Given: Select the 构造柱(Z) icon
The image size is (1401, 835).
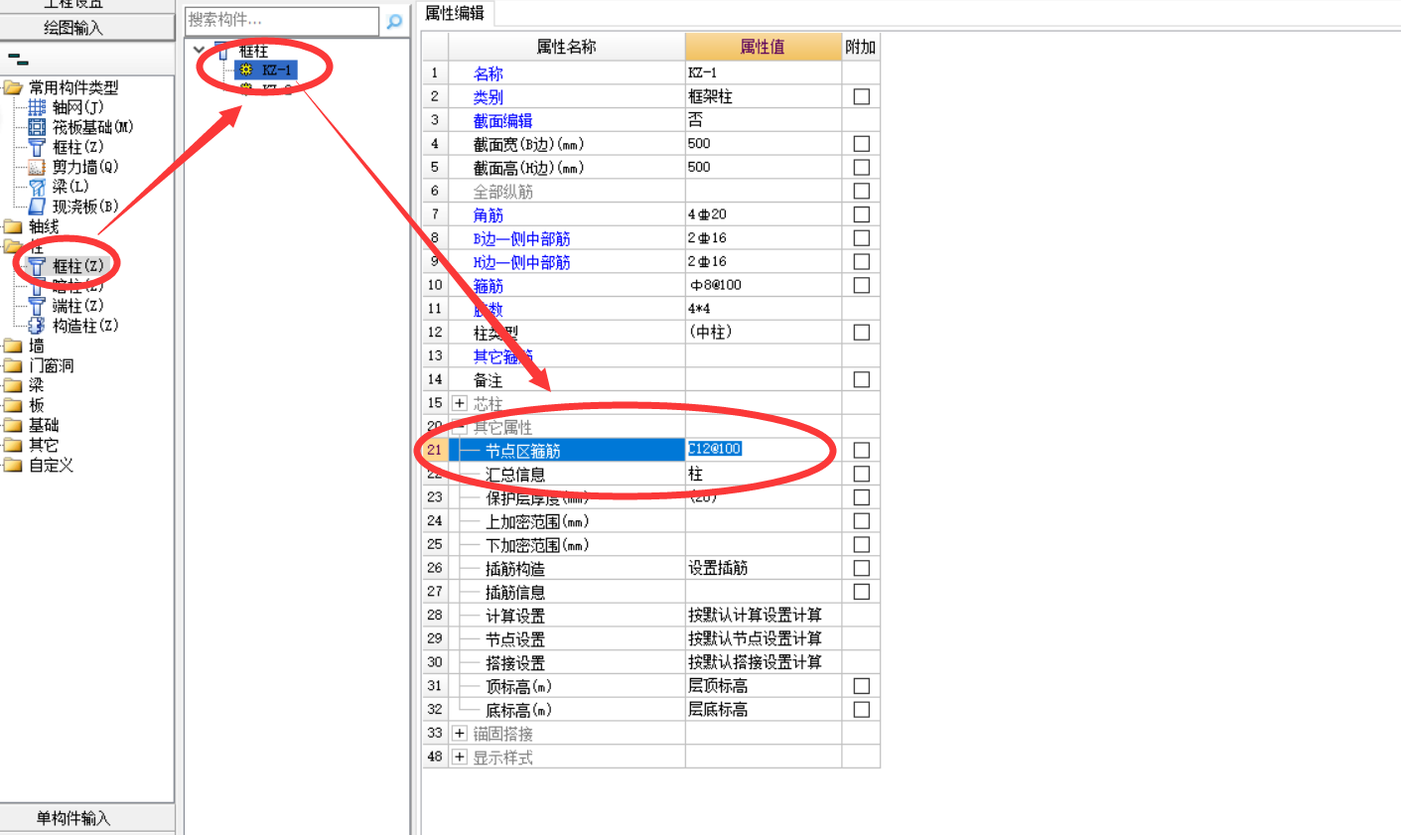Looking at the screenshot, I should pyautogui.click(x=37, y=326).
